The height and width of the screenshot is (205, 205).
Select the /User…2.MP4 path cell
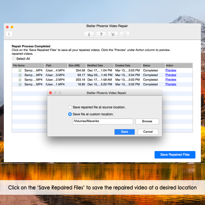pos(55,80)
